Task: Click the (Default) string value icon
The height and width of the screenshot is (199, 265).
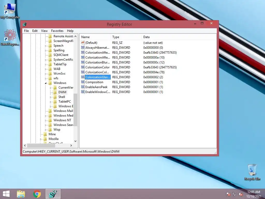Action: point(83,42)
